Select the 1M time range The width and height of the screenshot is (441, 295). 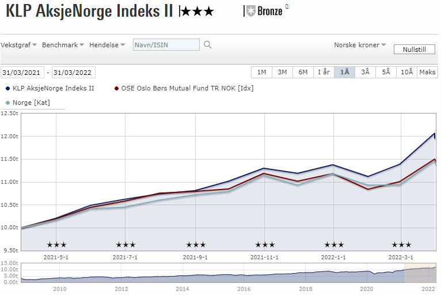[261, 72]
